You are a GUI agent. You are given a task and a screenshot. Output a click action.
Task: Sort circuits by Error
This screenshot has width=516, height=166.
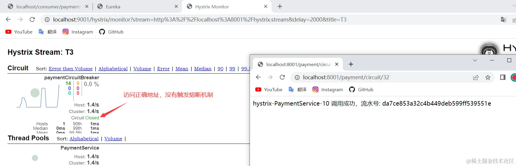coord(163,68)
